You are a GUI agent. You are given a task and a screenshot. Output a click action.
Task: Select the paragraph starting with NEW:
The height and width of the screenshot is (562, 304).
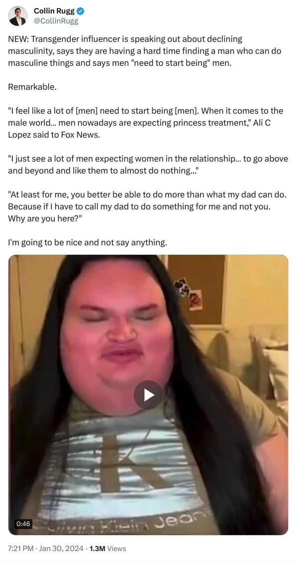(144, 51)
